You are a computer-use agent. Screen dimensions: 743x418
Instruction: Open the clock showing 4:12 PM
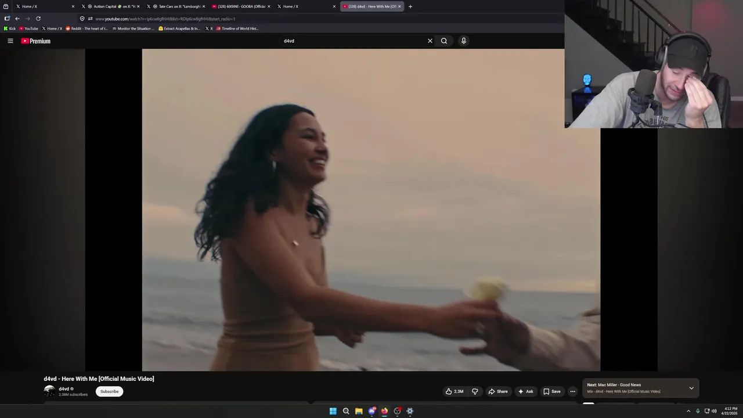pos(730,411)
